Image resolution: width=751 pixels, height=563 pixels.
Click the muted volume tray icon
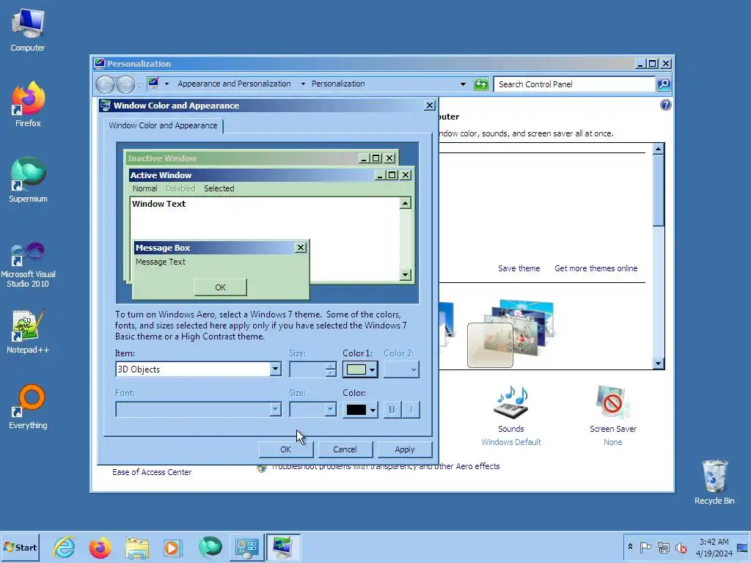click(681, 547)
